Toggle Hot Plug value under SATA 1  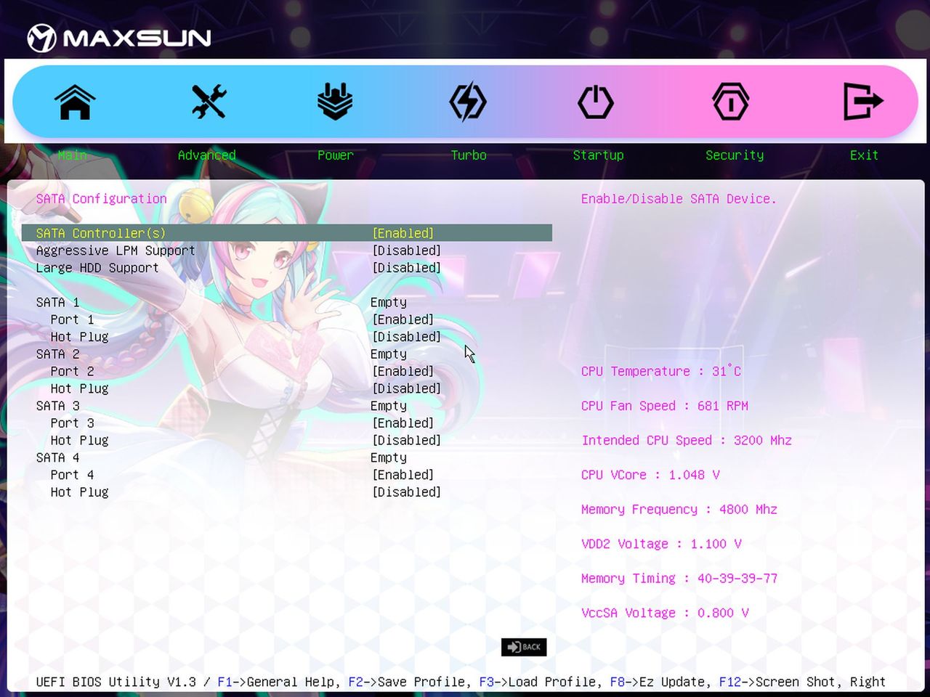pos(407,337)
